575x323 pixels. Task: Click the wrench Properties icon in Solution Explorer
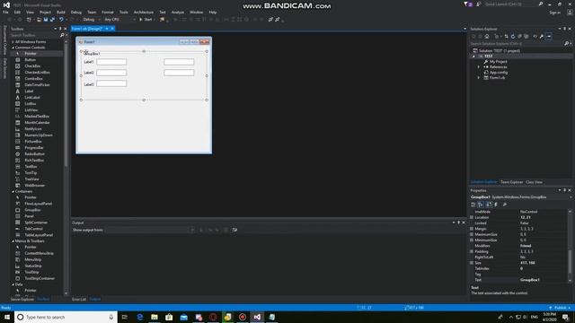(542, 36)
